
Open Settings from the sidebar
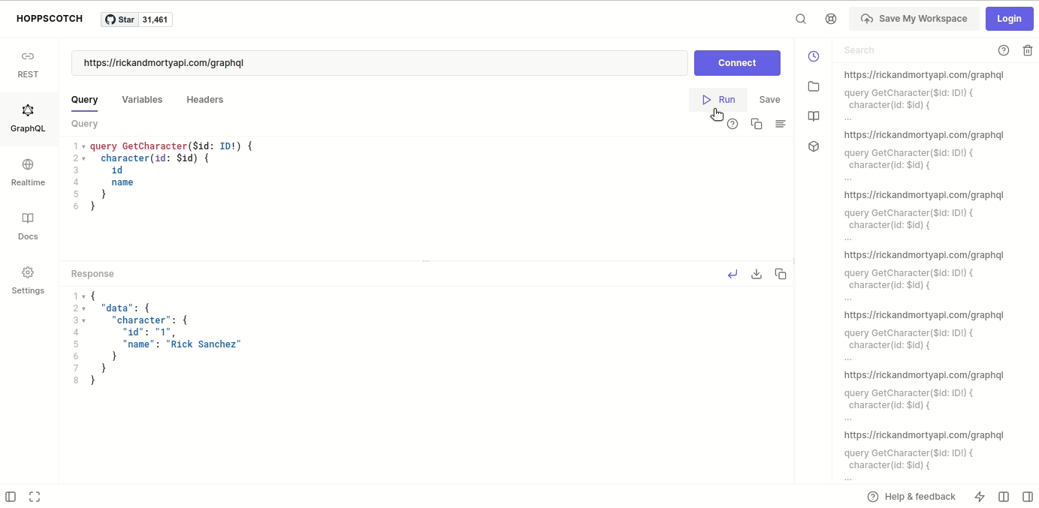point(28,281)
